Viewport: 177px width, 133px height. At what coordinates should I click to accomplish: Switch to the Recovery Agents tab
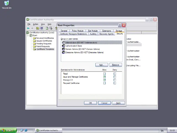(106, 34)
